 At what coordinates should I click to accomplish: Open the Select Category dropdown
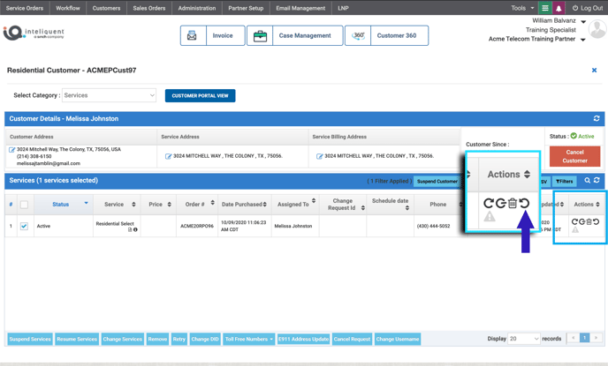pyautogui.click(x=109, y=95)
